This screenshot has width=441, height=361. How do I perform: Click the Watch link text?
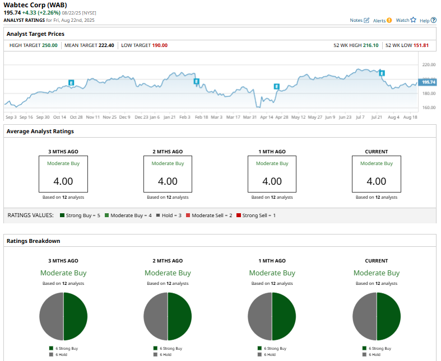click(x=402, y=20)
